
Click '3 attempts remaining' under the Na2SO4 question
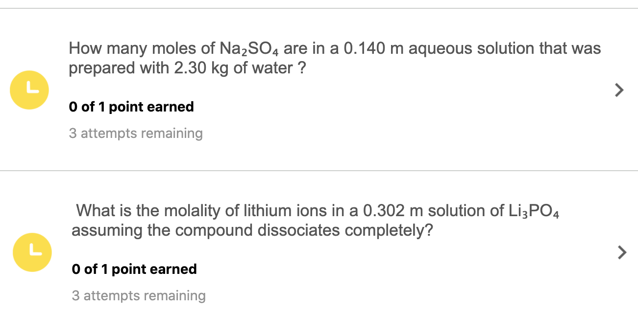[136, 133]
